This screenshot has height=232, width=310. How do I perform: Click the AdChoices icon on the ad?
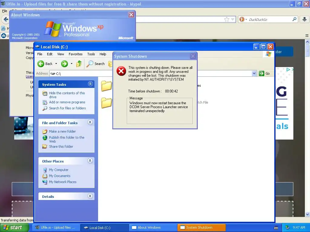pos(288,70)
